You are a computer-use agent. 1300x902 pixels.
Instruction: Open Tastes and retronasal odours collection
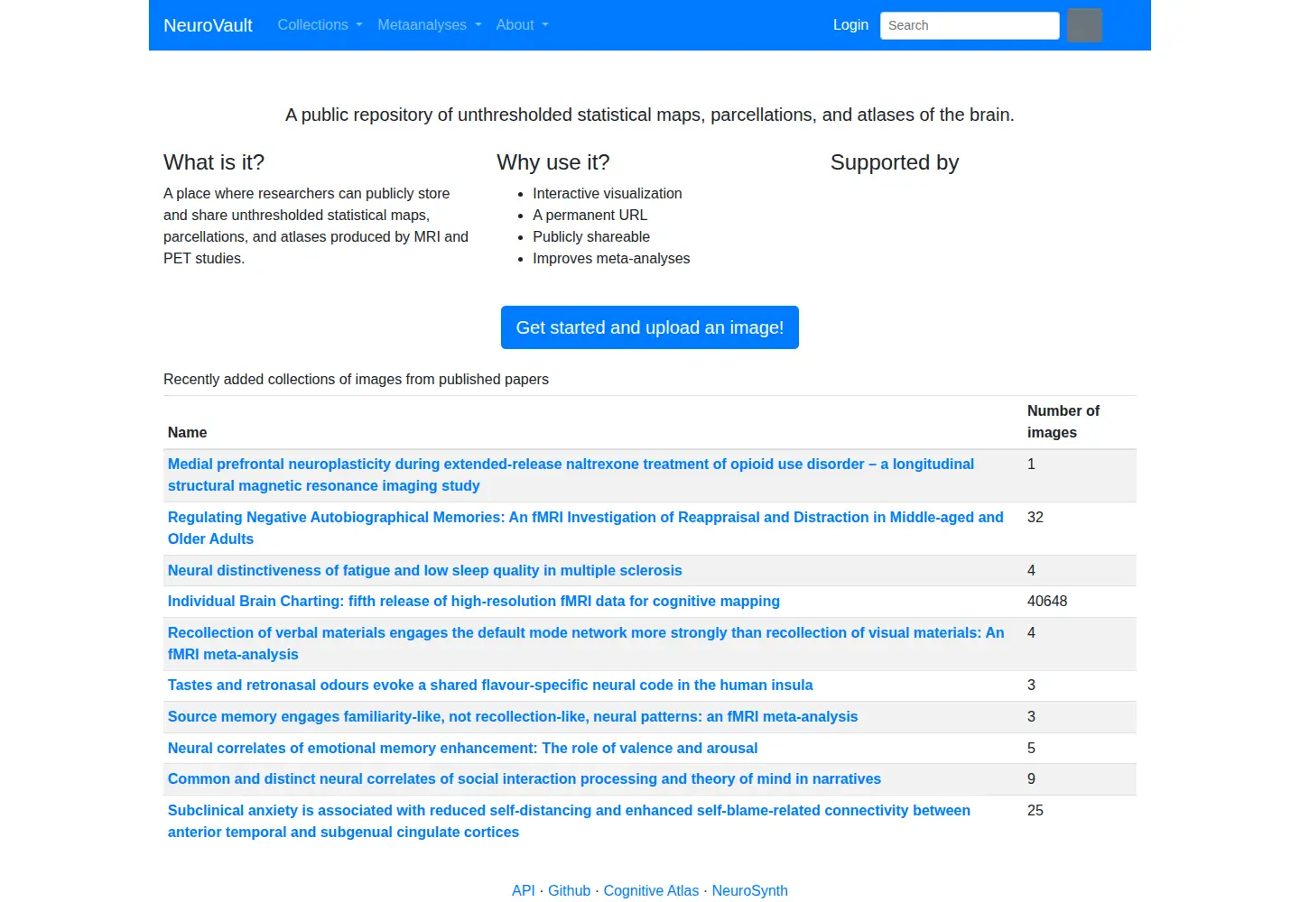coord(490,686)
